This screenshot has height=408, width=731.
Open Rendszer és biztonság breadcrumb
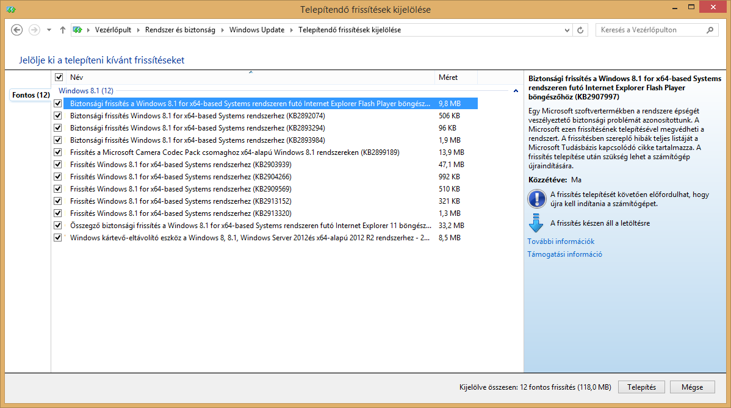coord(180,30)
